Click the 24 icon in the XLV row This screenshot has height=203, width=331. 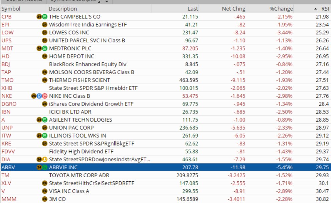pos(44,183)
